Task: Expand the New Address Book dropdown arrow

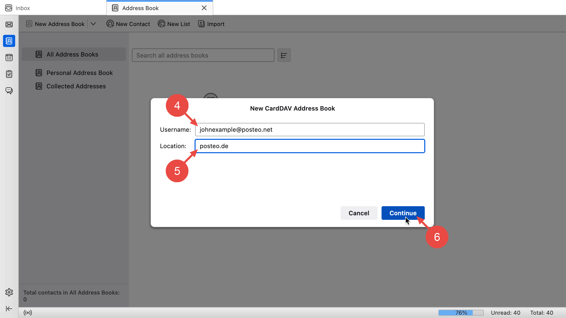Action: pos(93,24)
